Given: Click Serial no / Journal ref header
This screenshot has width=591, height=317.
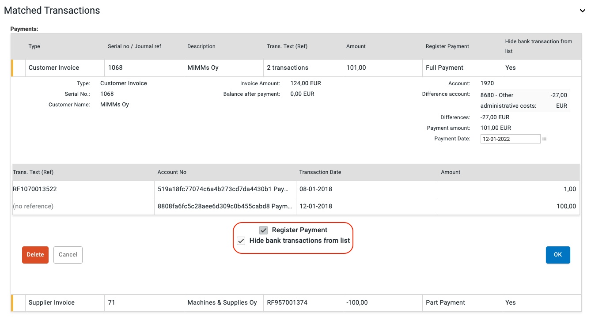Looking at the screenshot, I should [134, 46].
